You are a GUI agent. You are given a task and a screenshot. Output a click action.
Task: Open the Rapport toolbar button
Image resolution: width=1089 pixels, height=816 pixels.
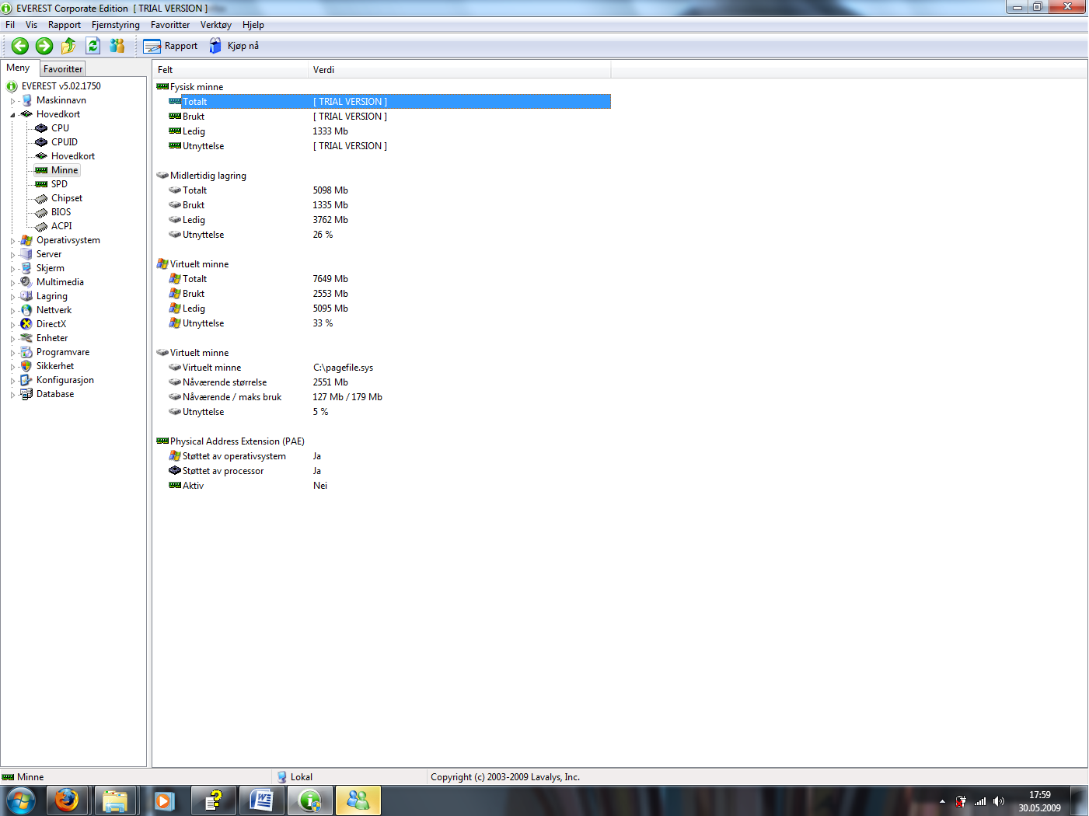tap(171, 46)
